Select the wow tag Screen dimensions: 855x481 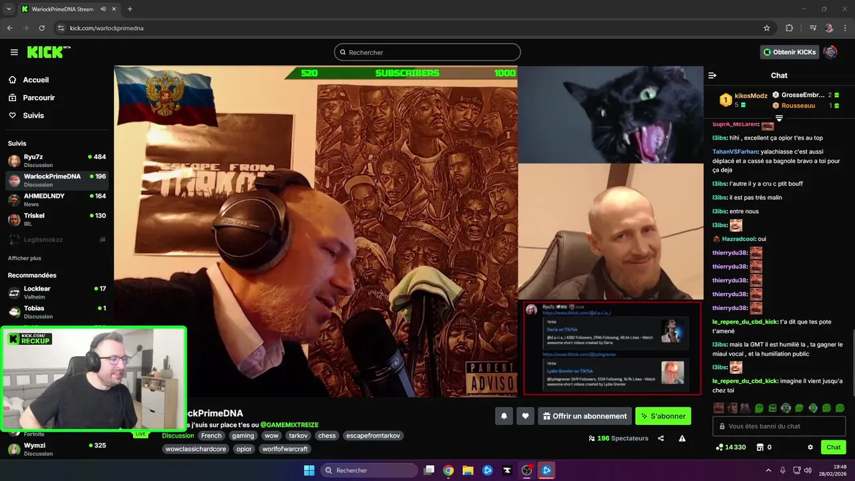tap(271, 436)
